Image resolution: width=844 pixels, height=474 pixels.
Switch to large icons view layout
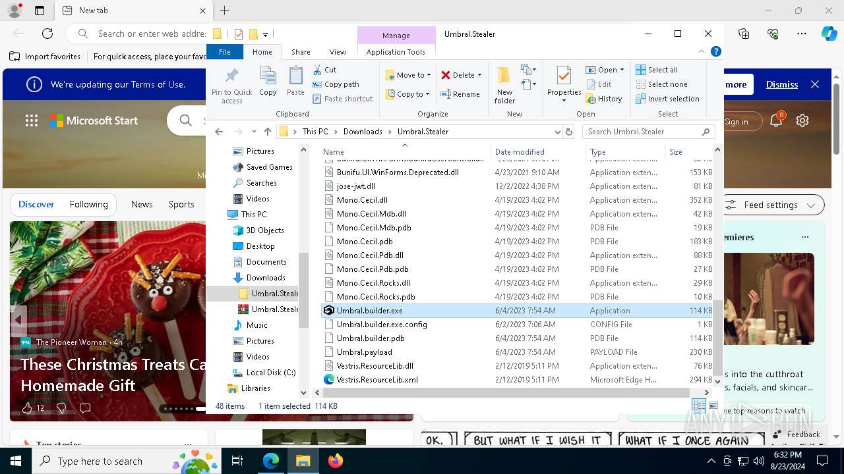point(713,406)
